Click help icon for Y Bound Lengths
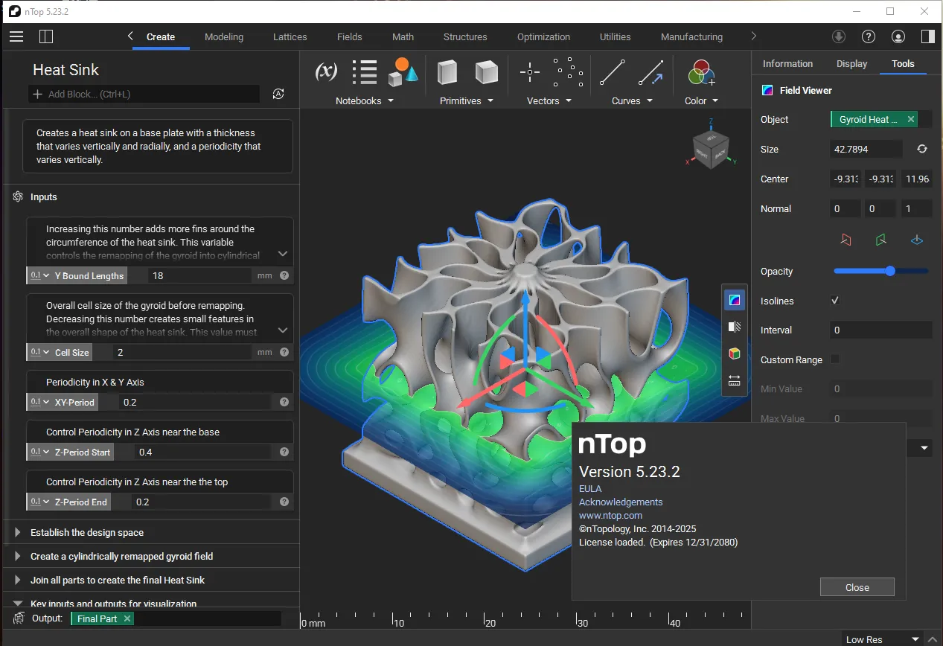This screenshot has height=646, width=943. pyautogui.click(x=284, y=275)
